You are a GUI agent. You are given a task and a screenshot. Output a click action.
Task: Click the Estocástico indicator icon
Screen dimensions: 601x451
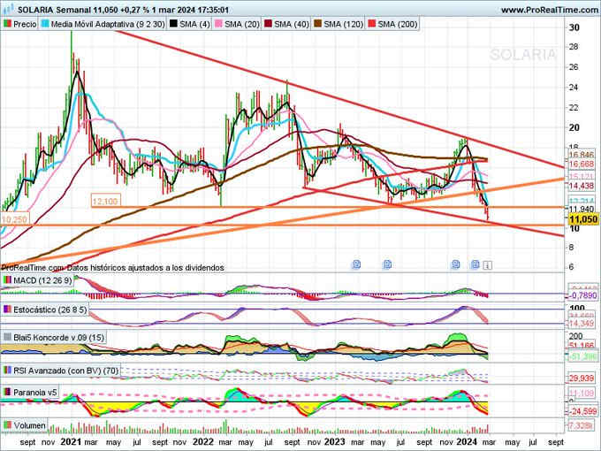click(7, 310)
